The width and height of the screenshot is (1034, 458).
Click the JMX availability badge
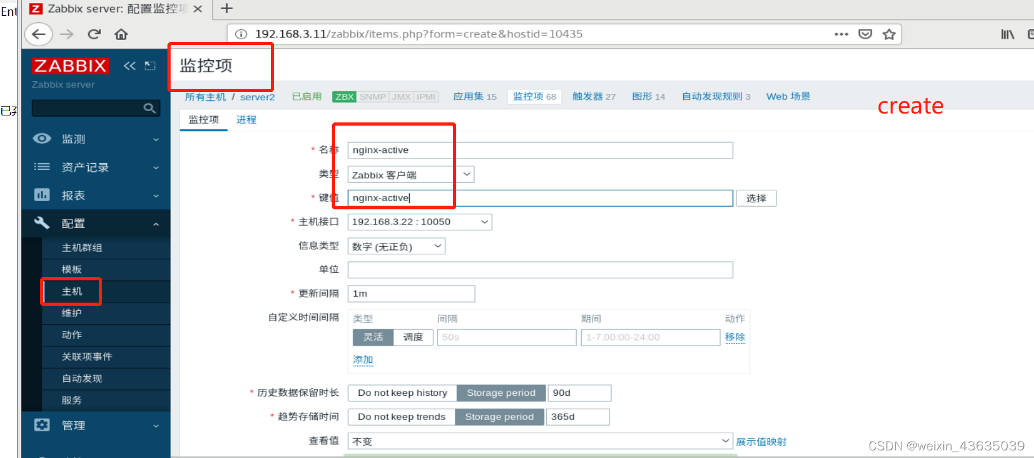402,96
